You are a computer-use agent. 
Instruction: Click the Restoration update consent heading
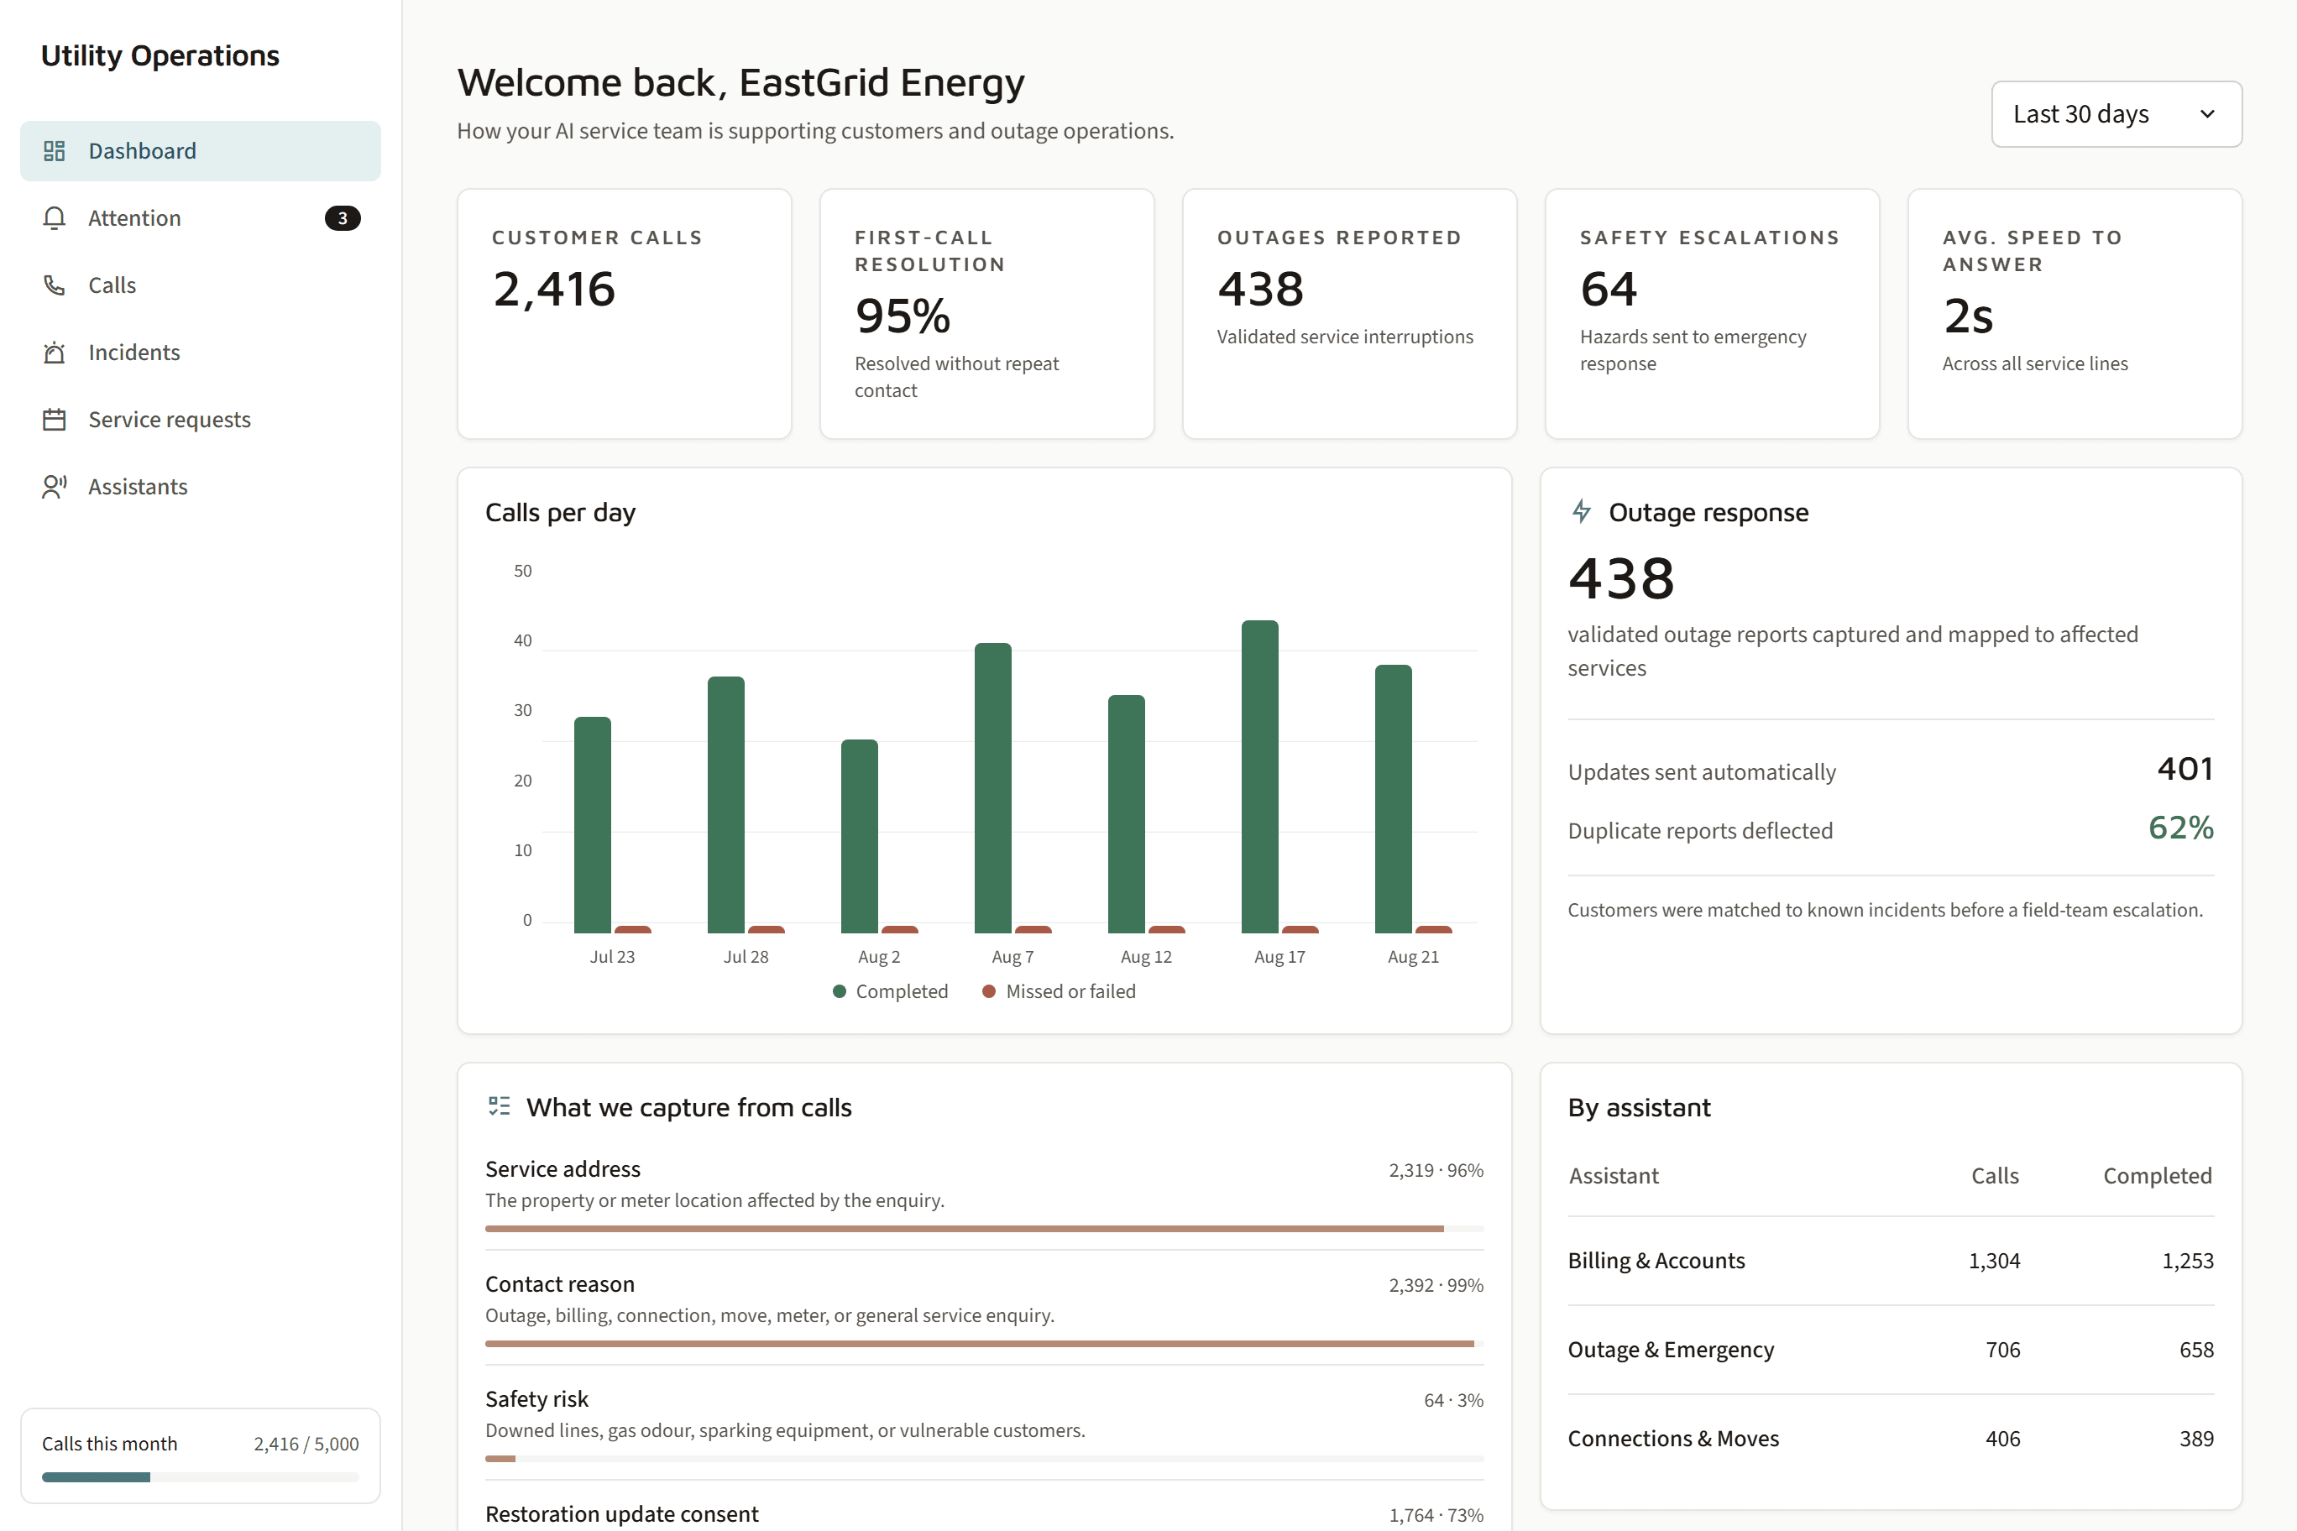pyautogui.click(x=621, y=1513)
